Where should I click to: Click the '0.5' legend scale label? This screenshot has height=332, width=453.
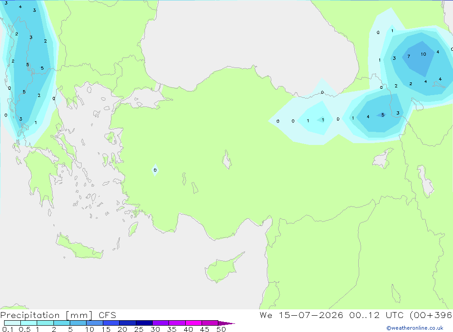point(24,329)
